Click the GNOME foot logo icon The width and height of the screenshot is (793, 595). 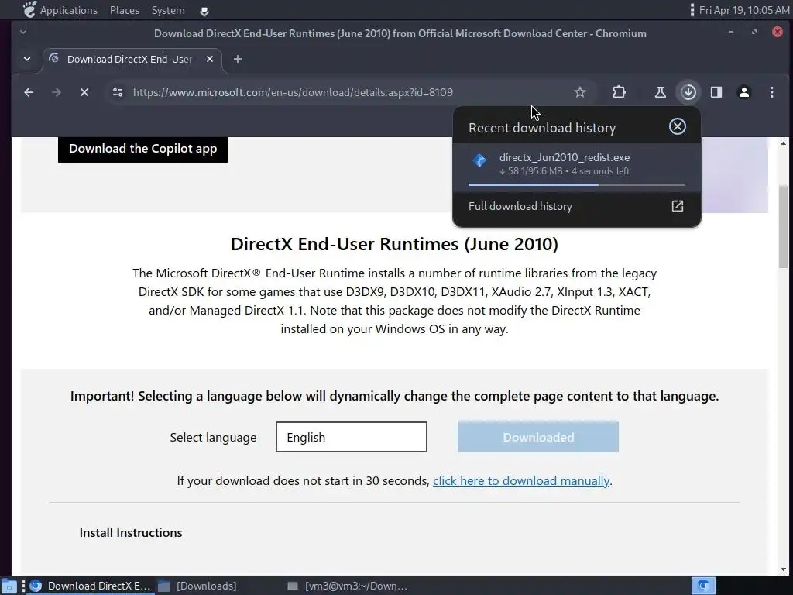29,9
